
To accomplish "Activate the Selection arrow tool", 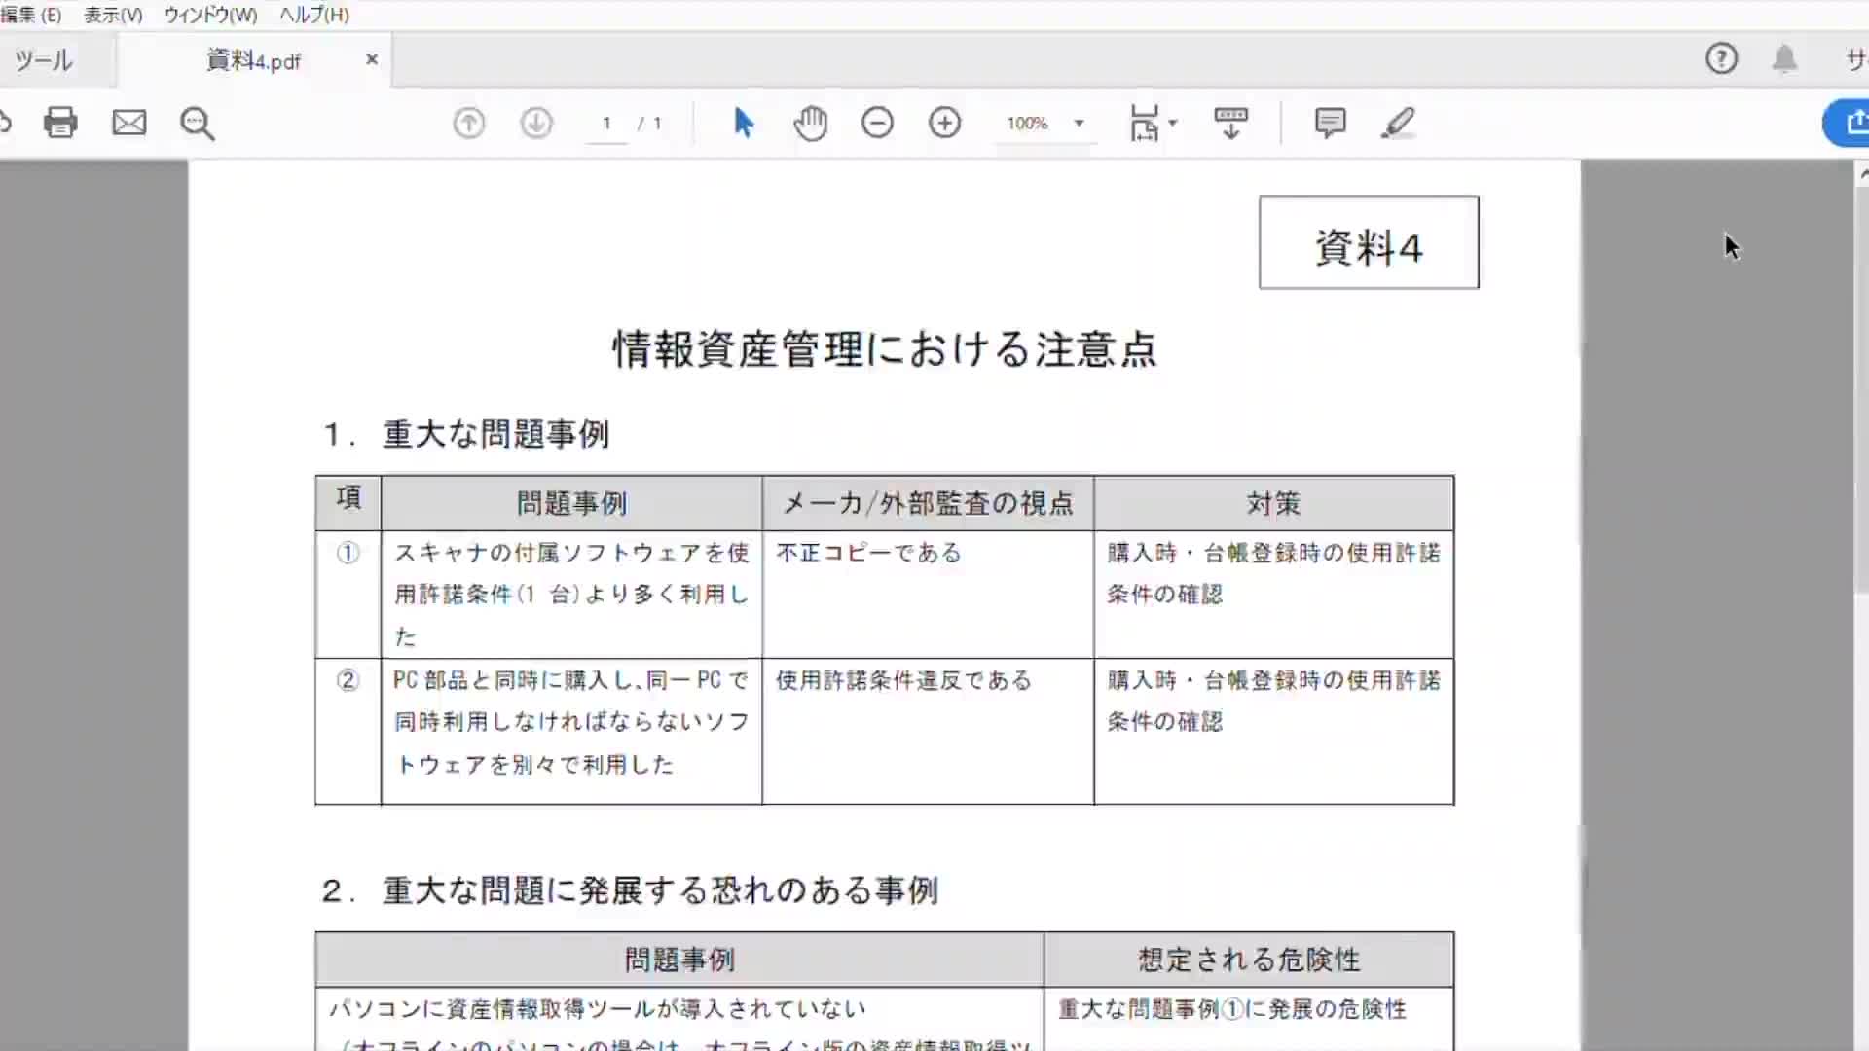I will tap(744, 123).
